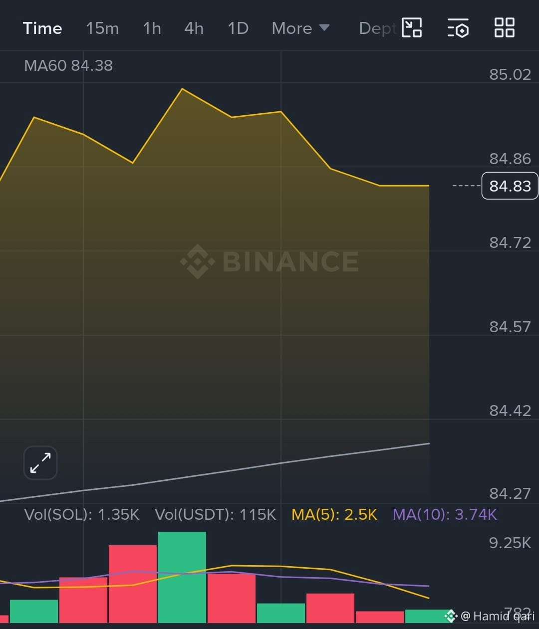Screen dimensions: 539x629
Task: Tap the MA60 84.38 indicator label
Action: tap(68, 65)
